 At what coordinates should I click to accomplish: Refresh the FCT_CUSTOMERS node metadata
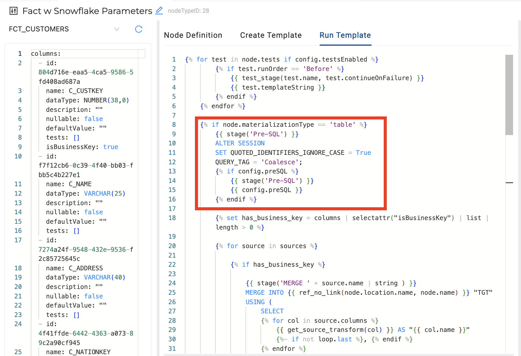pos(139,29)
